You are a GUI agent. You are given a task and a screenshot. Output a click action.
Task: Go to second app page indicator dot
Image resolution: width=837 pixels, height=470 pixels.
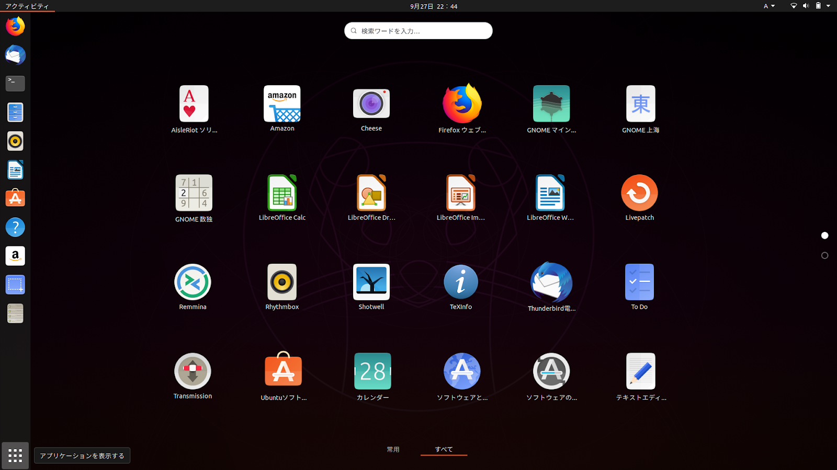click(825, 255)
